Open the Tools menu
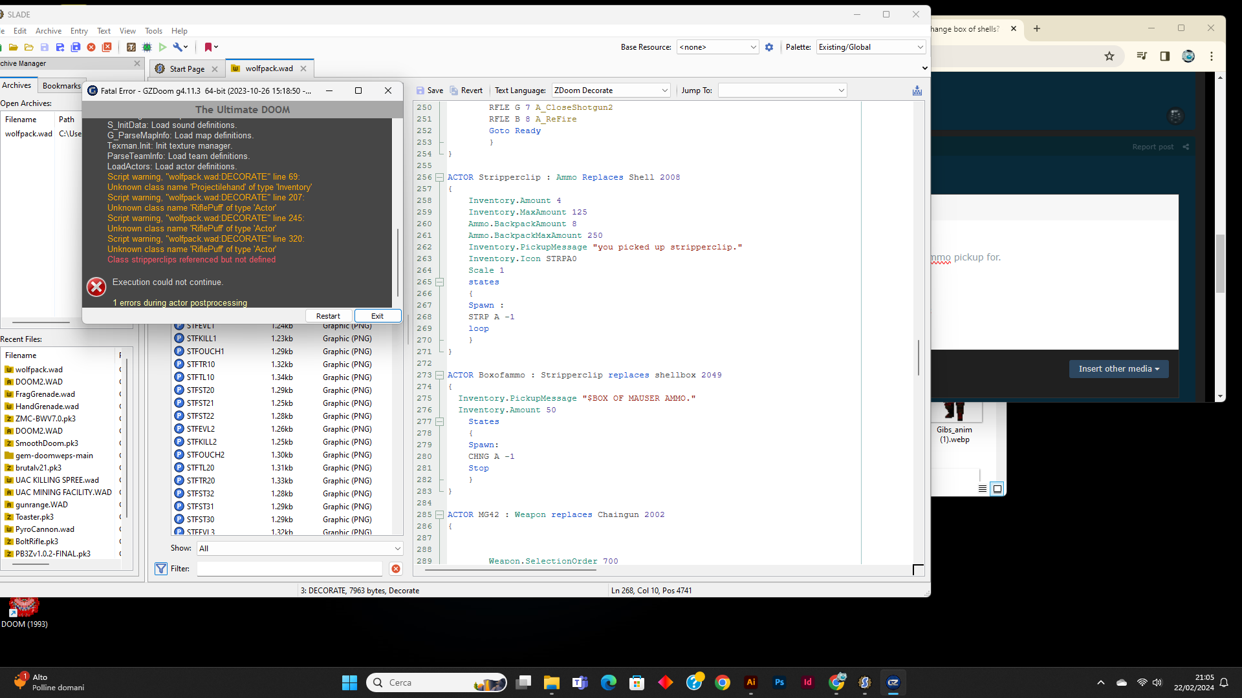 pos(153,31)
